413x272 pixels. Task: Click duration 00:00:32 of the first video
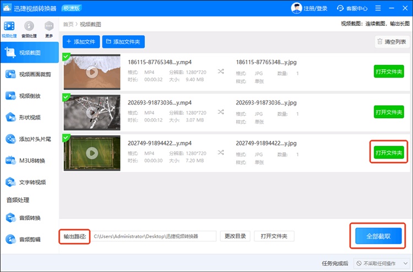(153, 79)
